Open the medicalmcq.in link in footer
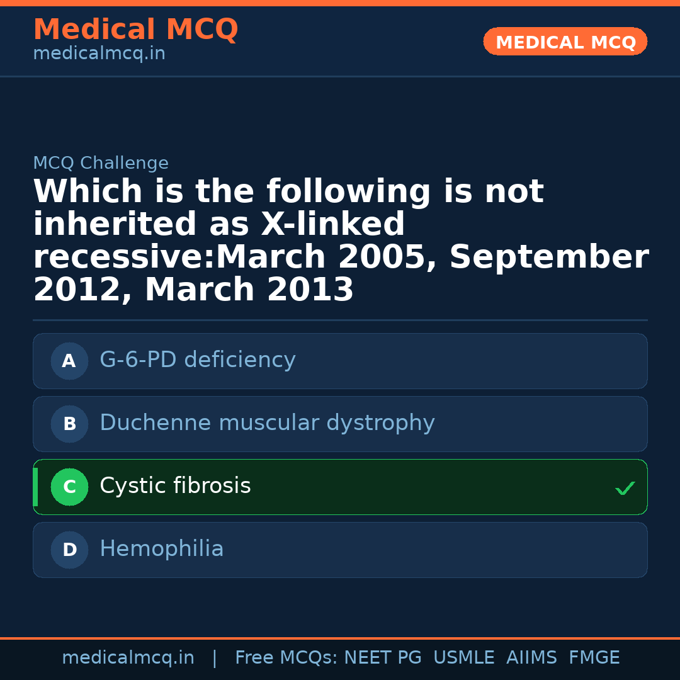Viewport: 680px width, 680px height. pos(128,657)
